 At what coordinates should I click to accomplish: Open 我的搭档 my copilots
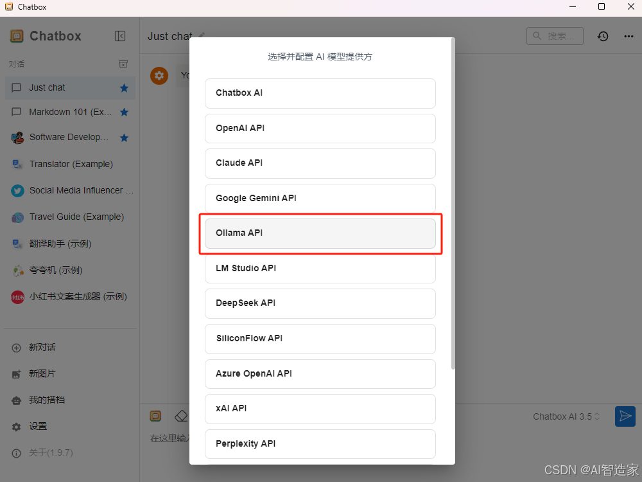pyautogui.click(x=70, y=400)
